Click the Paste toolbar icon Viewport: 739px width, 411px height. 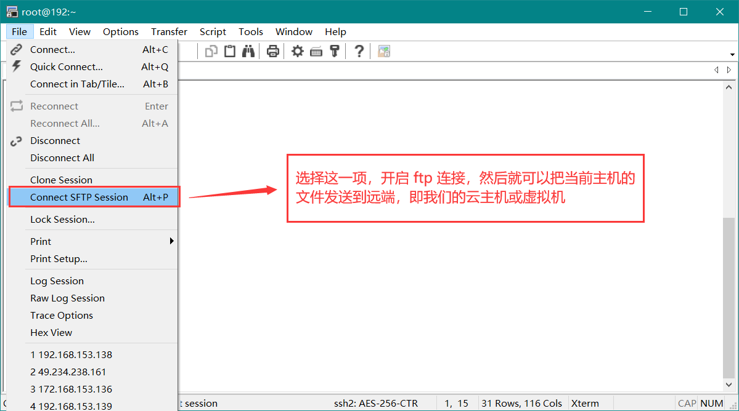point(229,50)
